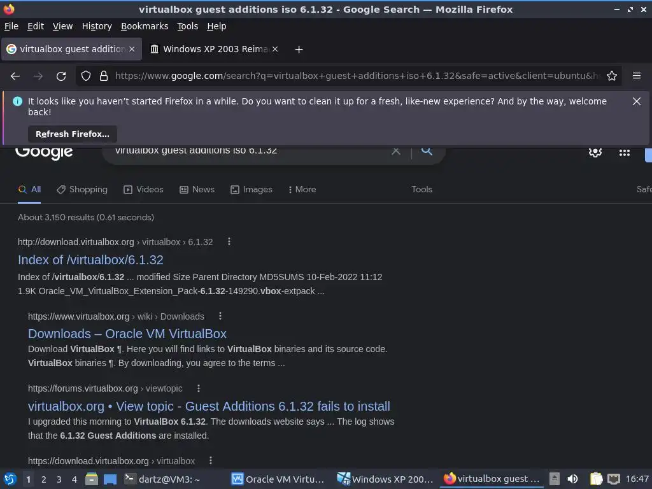Click the Refresh Firefox button
This screenshot has height=489, width=652.
(73, 134)
